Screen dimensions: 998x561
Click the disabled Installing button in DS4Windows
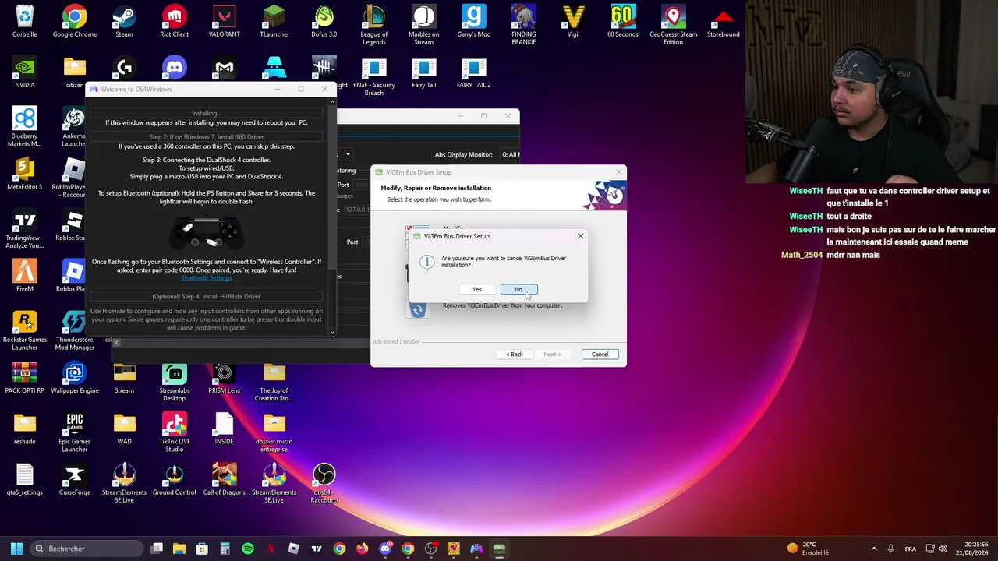click(x=207, y=113)
